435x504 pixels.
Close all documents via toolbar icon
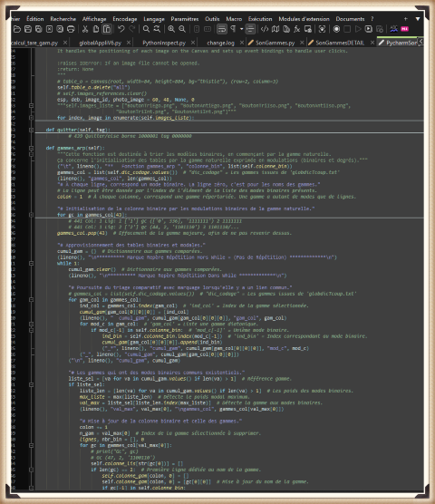coord(60,29)
